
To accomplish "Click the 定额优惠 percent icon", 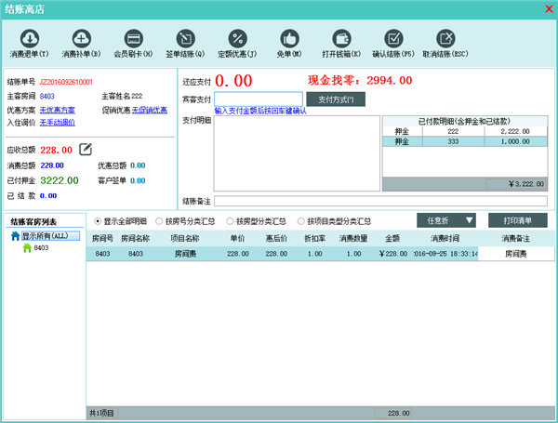I will click(237, 39).
